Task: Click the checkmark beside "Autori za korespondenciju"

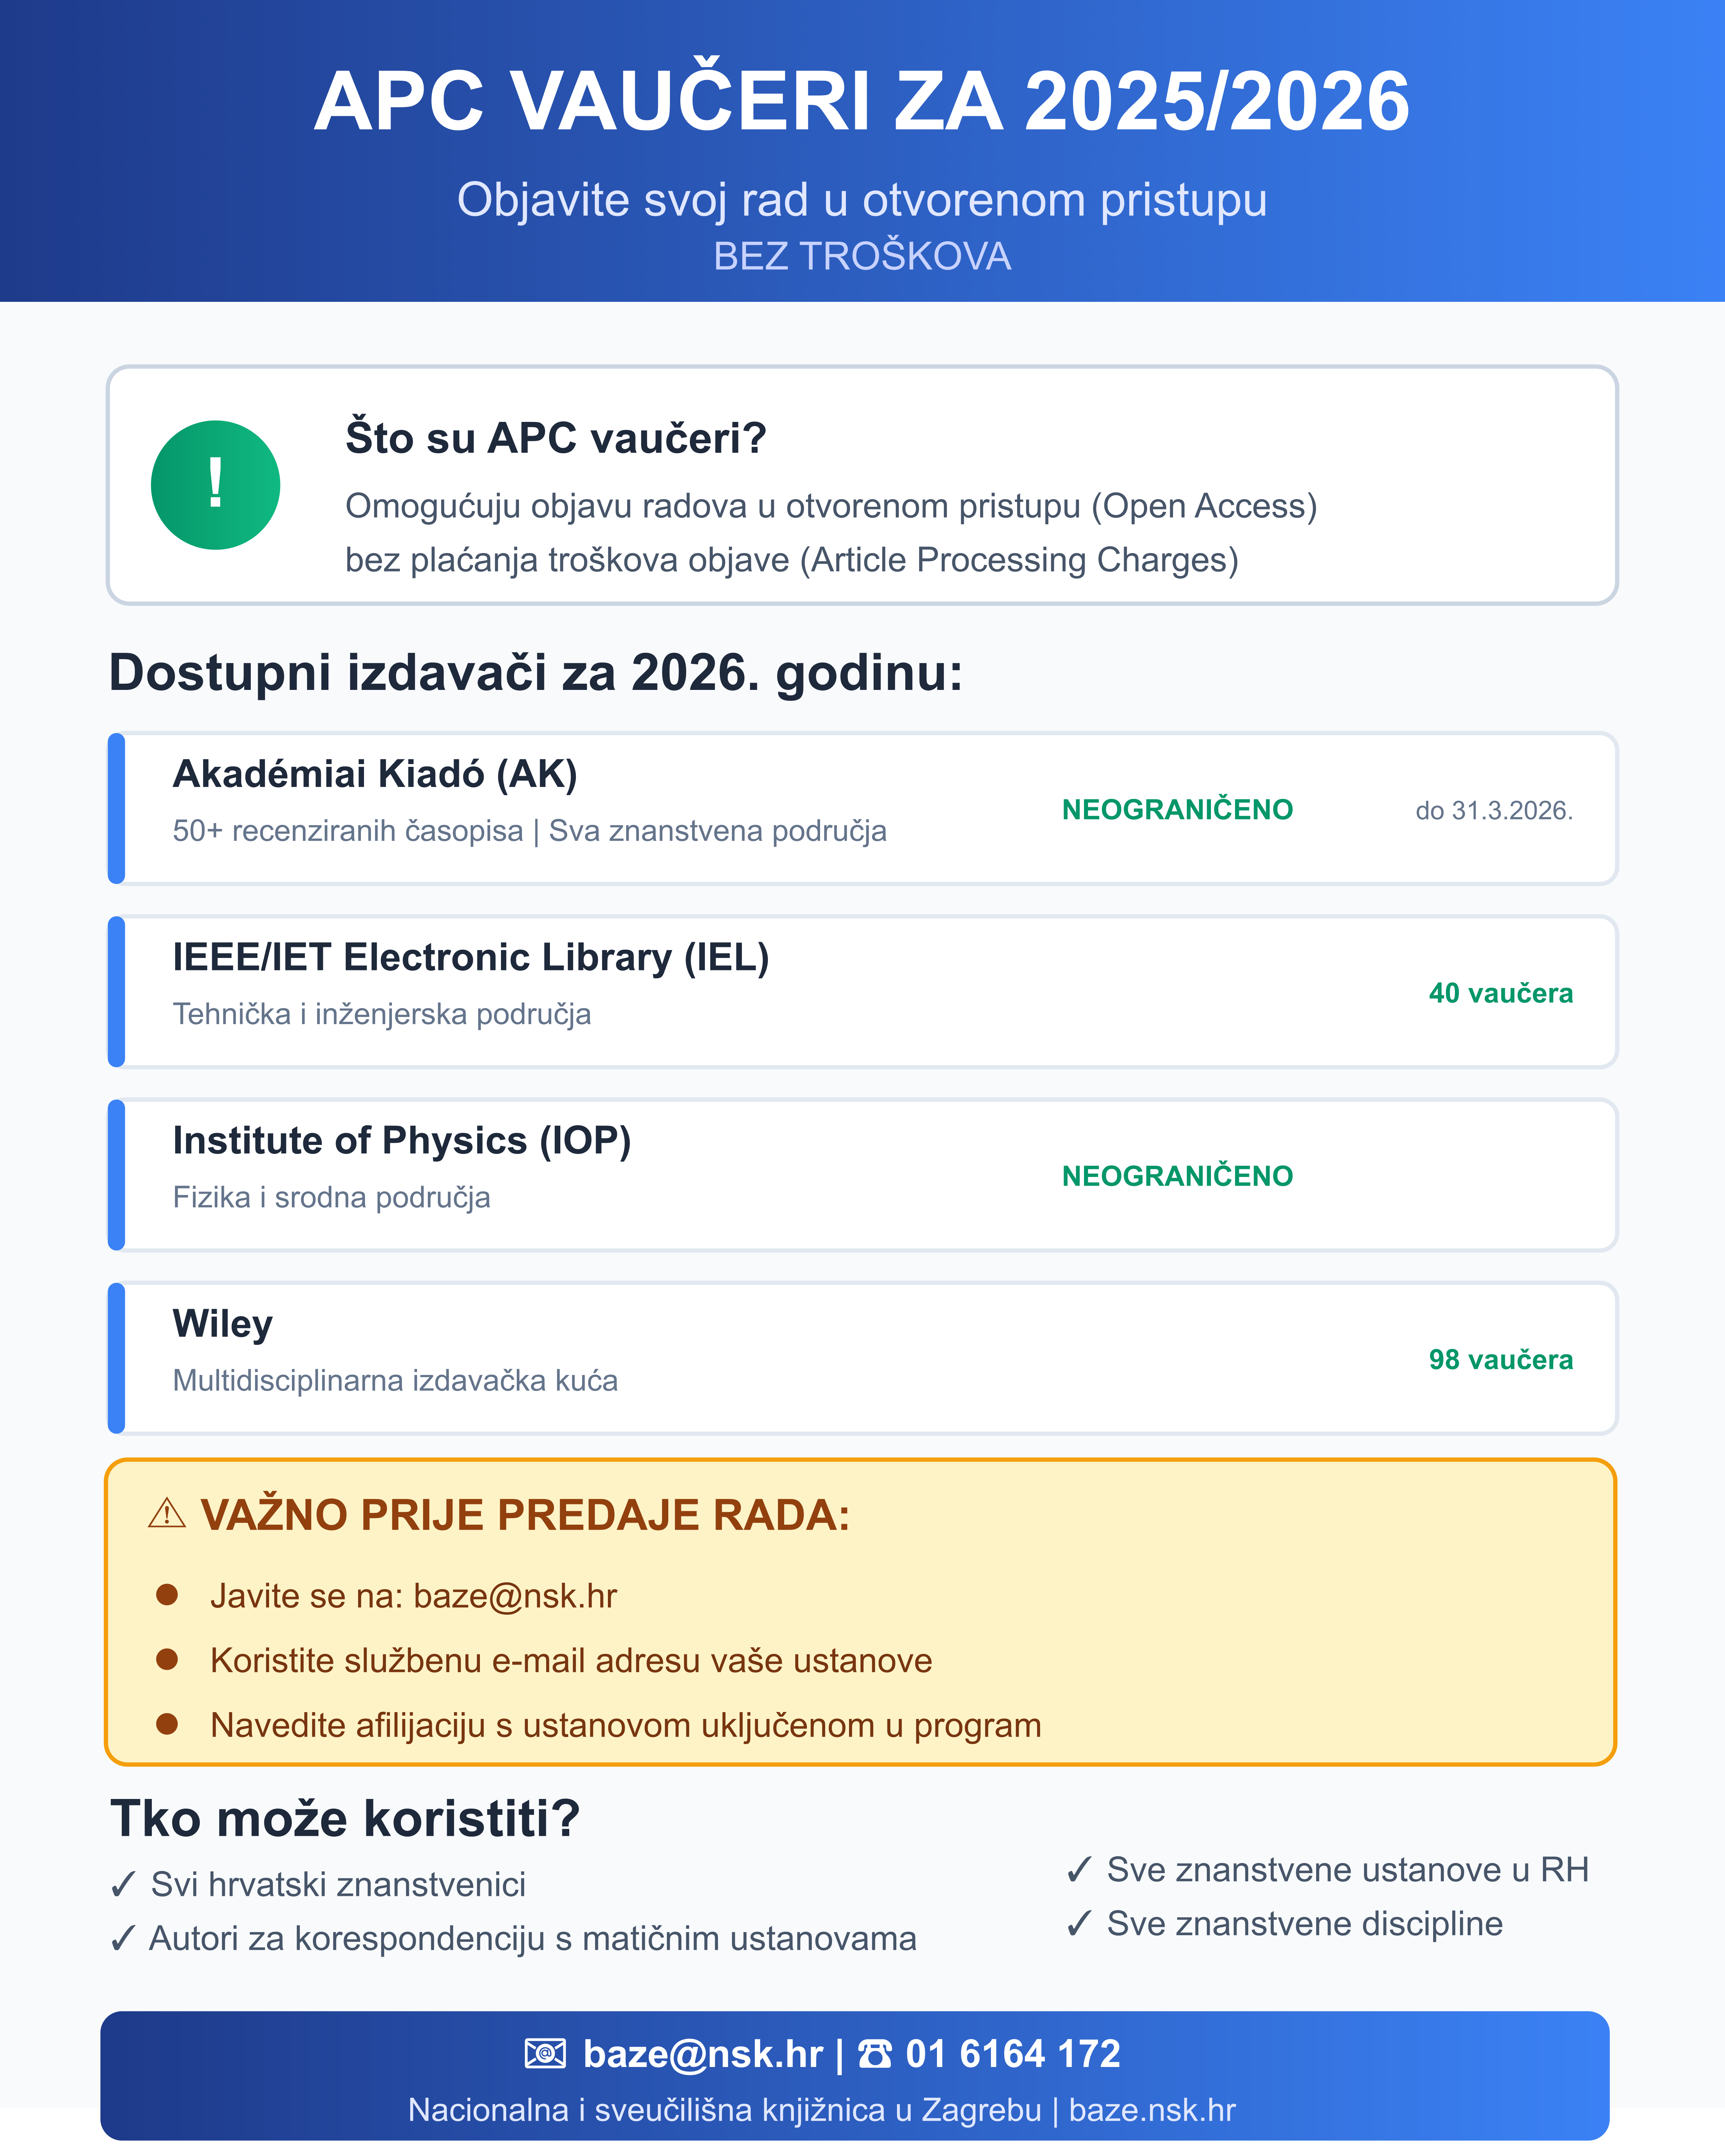Action: click(123, 1939)
